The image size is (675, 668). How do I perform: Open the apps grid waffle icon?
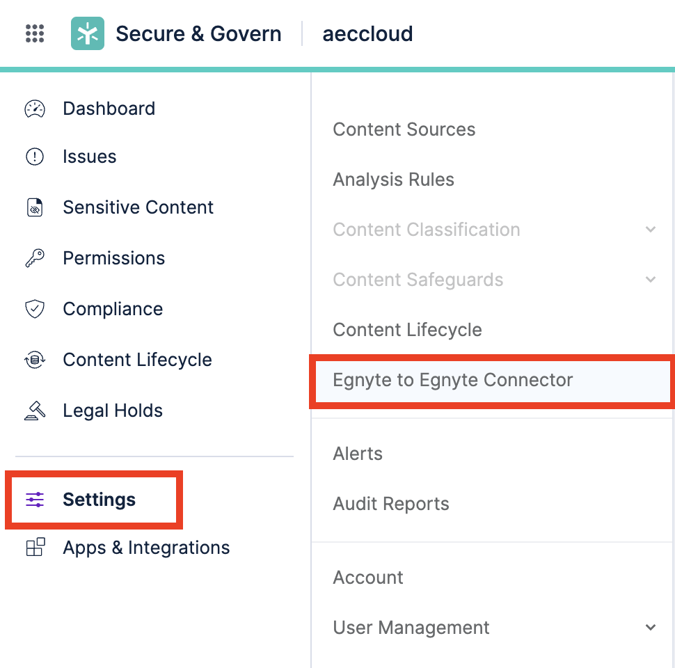[34, 33]
